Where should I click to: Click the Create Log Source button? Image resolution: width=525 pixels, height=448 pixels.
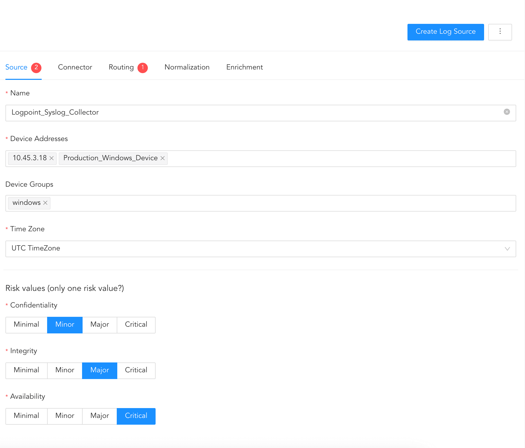[445, 32]
